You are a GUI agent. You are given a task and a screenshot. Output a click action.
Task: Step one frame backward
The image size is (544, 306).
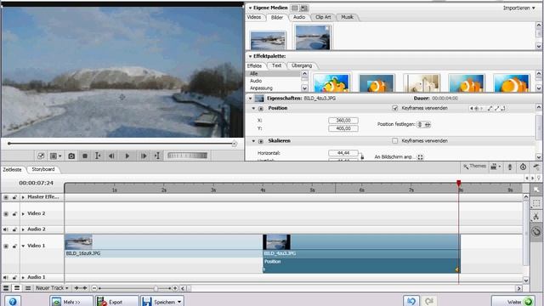[x=111, y=156]
